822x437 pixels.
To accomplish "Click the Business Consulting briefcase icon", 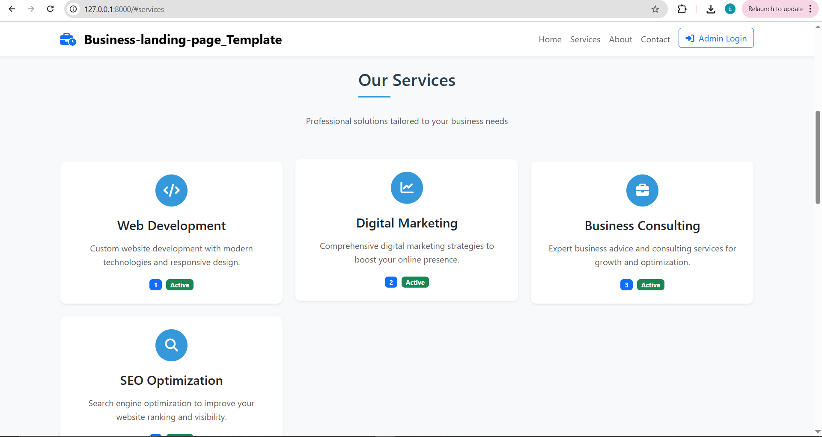I will click(642, 190).
